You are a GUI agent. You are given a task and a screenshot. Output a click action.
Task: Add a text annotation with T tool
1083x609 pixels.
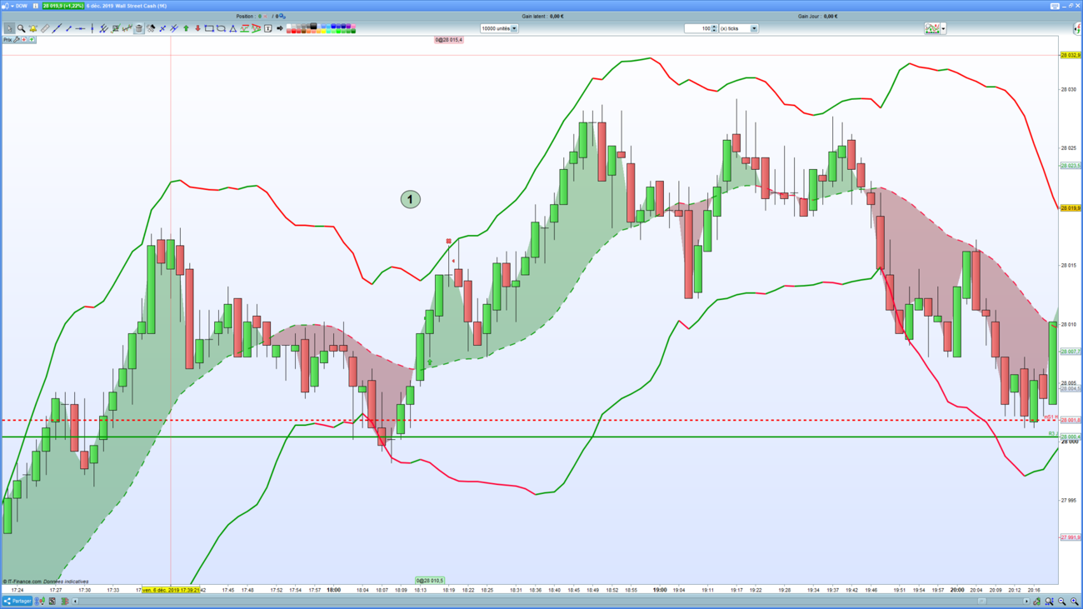[268, 28]
